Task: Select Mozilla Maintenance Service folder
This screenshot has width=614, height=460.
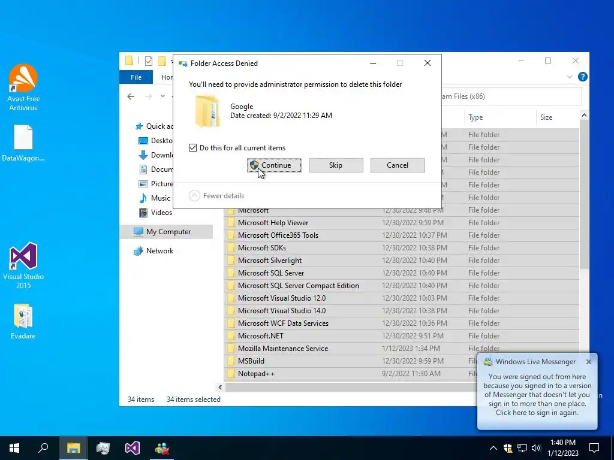Action: click(x=401, y=348)
